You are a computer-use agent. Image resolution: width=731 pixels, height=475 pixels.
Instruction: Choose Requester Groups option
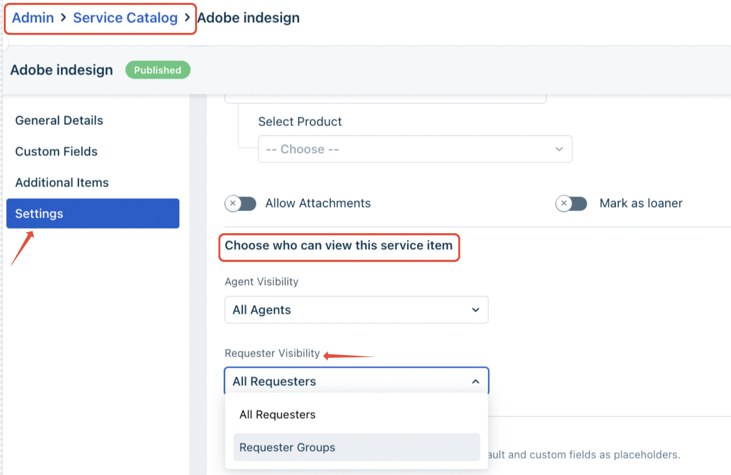pyautogui.click(x=356, y=447)
